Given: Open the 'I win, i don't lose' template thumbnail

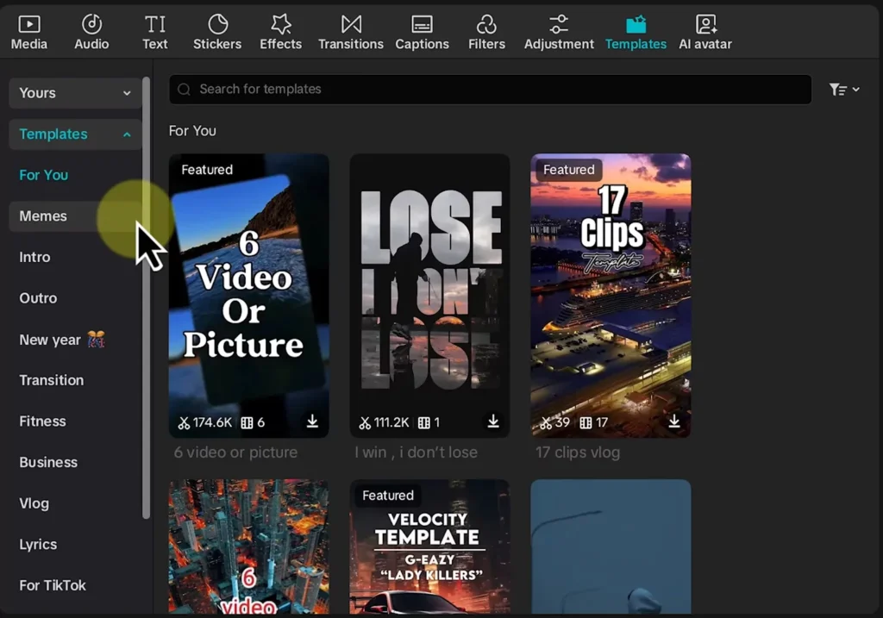Looking at the screenshot, I should [x=429, y=293].
